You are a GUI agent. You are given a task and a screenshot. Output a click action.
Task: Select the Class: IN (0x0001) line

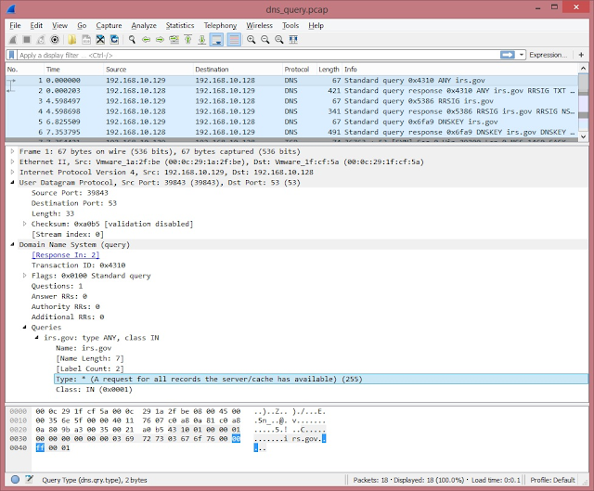[x=94, y=390]
